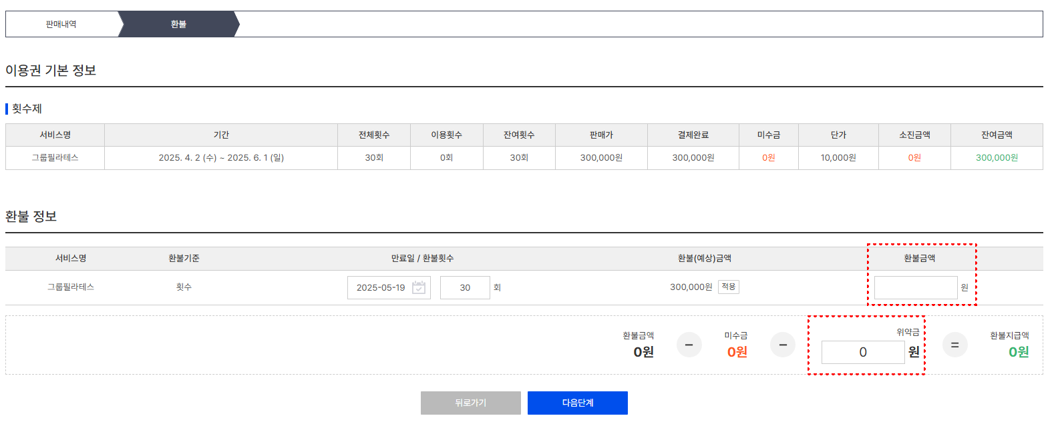Click the 이용권 기본 정보 heading

coord(51,71)
